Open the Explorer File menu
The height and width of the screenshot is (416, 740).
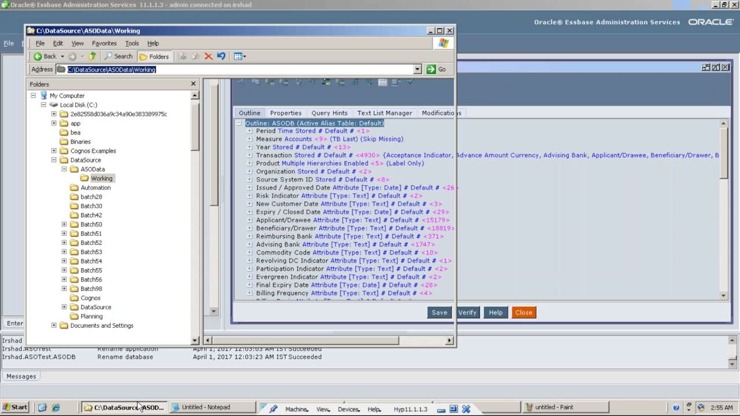pyautogui.click(x=40, y=43)
